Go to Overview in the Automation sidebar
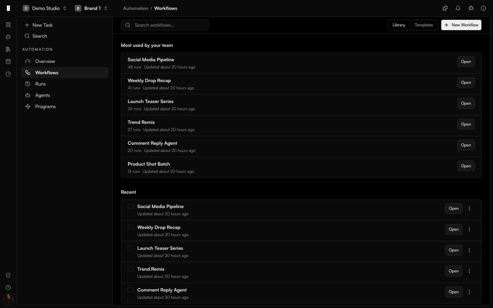 coord(65,61)
